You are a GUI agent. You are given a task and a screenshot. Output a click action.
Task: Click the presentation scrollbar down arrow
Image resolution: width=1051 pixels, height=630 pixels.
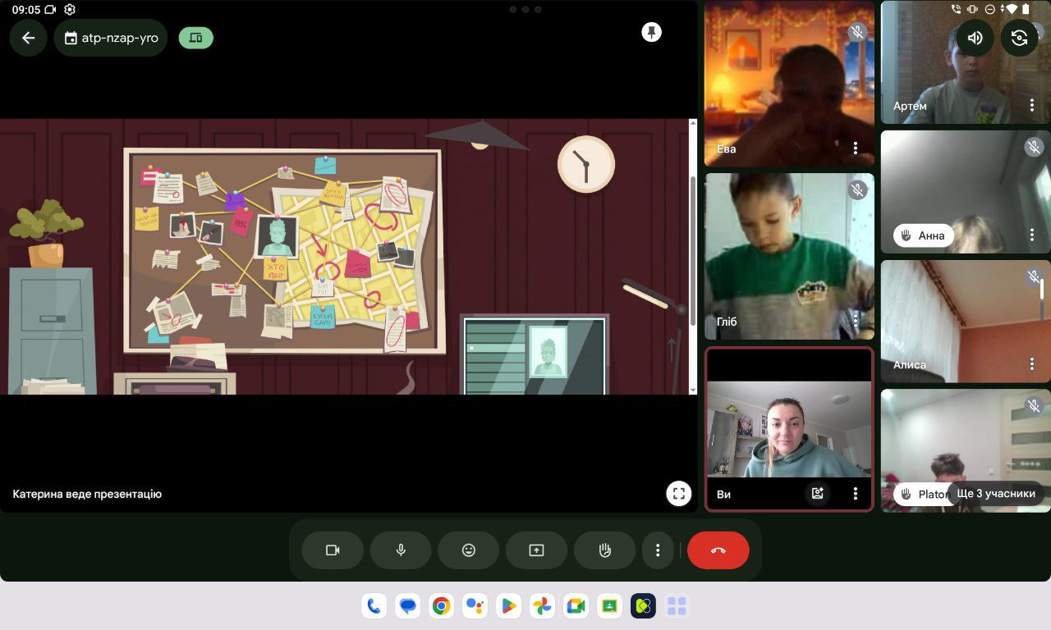[x=693, y=390]
